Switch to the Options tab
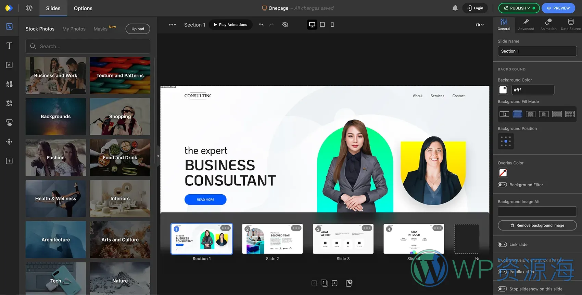582x295 pixels. coord(83,8)
